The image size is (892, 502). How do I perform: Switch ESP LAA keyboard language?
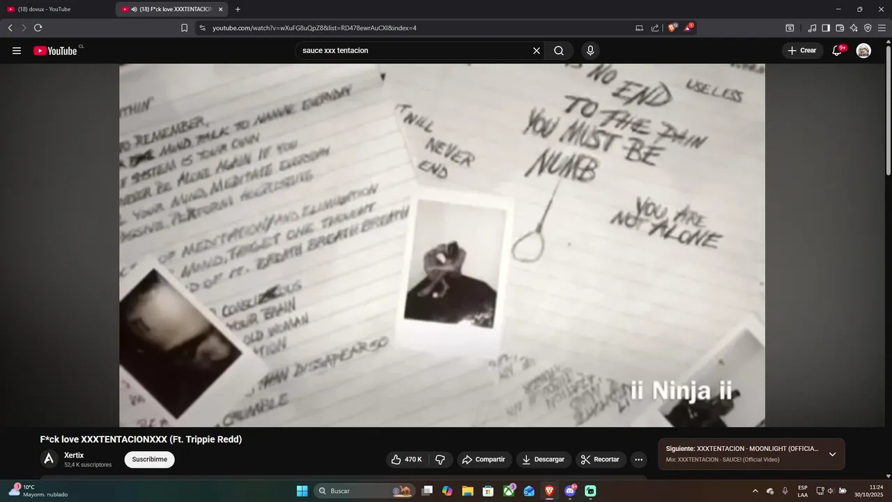(x=803, y=491)
